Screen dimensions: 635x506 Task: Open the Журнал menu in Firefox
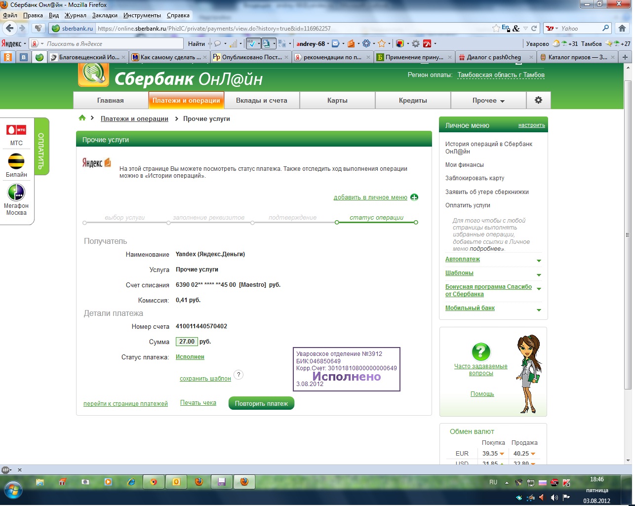[x=76, y=15]
